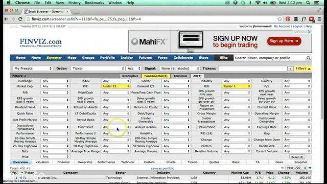Close the Stock Screener tab
This screenshot has width=327, height=184.
(x=67, y=12)
